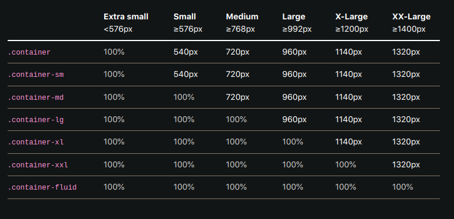
Task: Click the .container-fluid class name
Action: pyautogui.click(x=42, y=187)
